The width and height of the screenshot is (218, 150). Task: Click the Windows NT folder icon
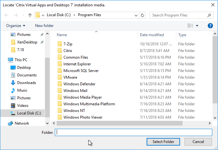pos(60,110)
